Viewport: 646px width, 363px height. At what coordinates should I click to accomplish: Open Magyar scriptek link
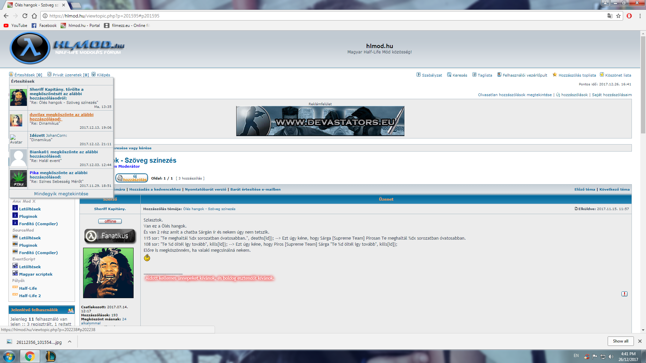(x=36, y=274)
